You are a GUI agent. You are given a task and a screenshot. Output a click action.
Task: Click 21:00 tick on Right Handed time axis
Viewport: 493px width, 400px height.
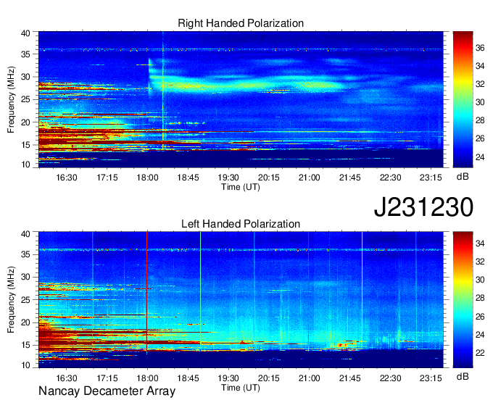[310, 178]
